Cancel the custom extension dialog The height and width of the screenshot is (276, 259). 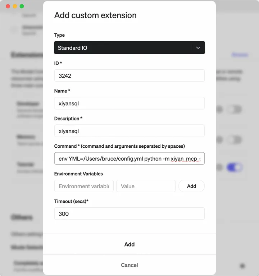pyautogui.click(x=129, y=265)
